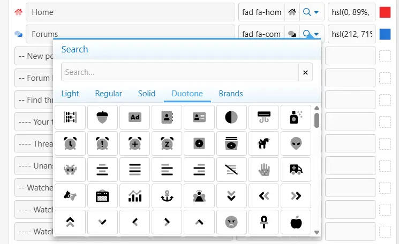Select the angle double down chevrons icon
The width and height of the screenshot is (399, 244).
tap(231, 196)
